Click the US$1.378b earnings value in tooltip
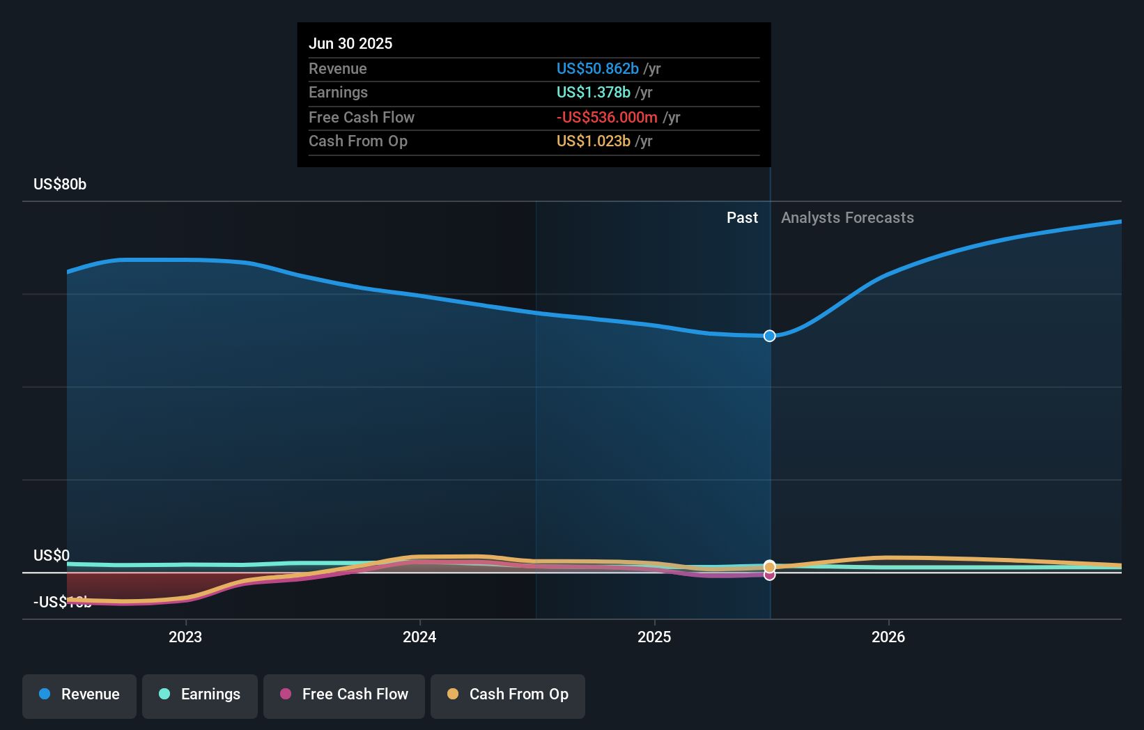This screenshot has width=1144, height=730. [593, 93]
